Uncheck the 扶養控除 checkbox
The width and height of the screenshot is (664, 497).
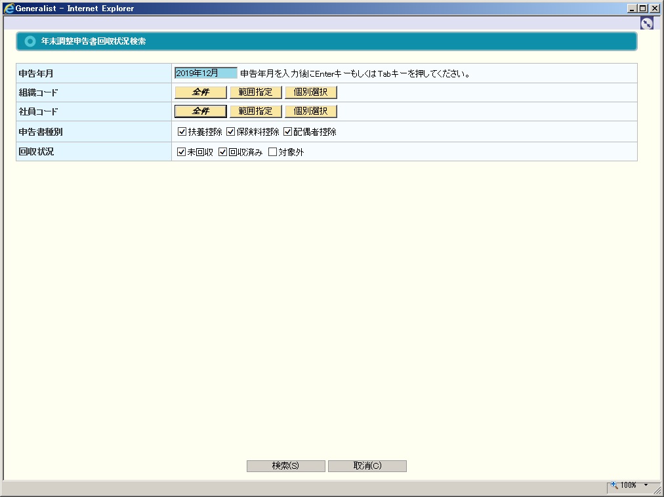(x=182, y=132)
